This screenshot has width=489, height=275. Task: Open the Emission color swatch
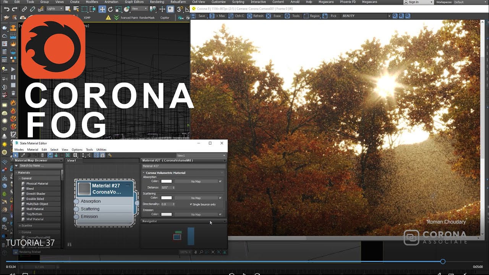(166, 214)
